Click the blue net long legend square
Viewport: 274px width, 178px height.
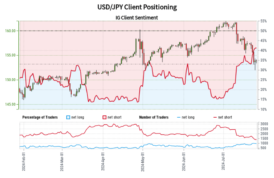69,117
